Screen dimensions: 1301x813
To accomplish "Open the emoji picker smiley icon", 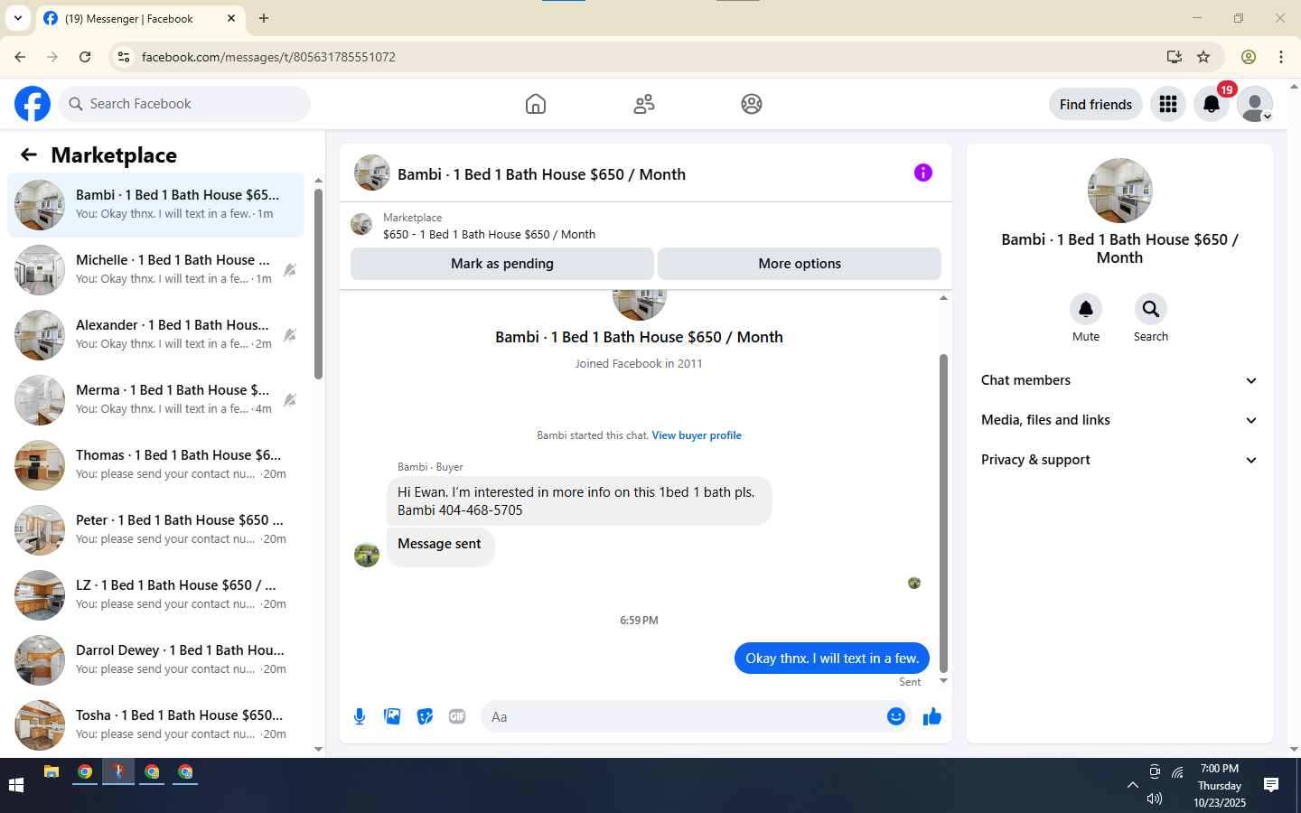I will click(x=896, y=716).
